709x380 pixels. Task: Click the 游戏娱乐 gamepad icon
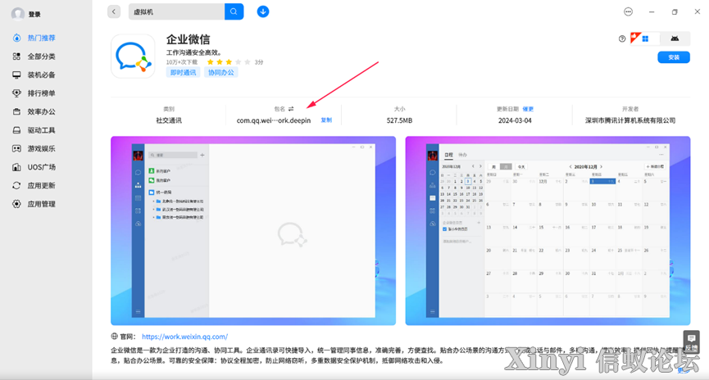pyautogui.click(x=16, y=149)
